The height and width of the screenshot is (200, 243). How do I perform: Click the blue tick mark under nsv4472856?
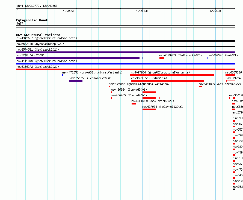[x=63, y=75]
